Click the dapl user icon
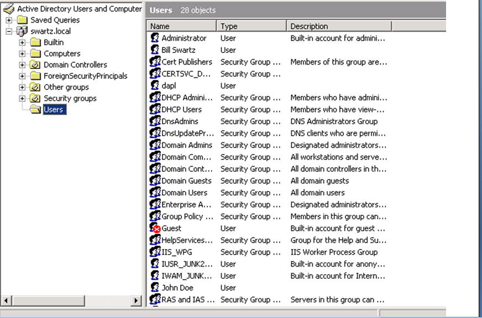 [155, 86]
